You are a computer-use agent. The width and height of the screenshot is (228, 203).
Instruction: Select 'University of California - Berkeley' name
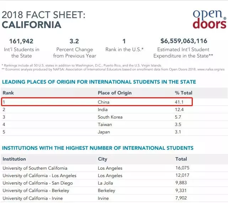[36, 191]
